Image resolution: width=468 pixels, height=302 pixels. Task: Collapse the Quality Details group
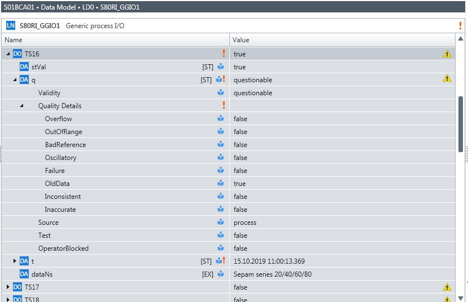click(21, 105)
